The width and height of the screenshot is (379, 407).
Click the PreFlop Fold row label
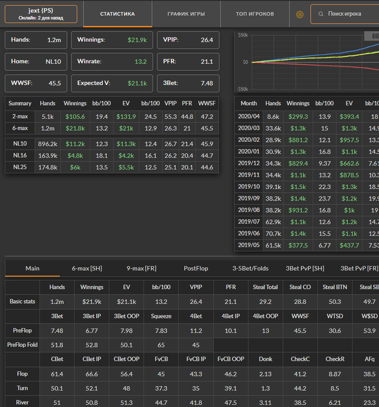pyautogui.click(x=22, y=345)
